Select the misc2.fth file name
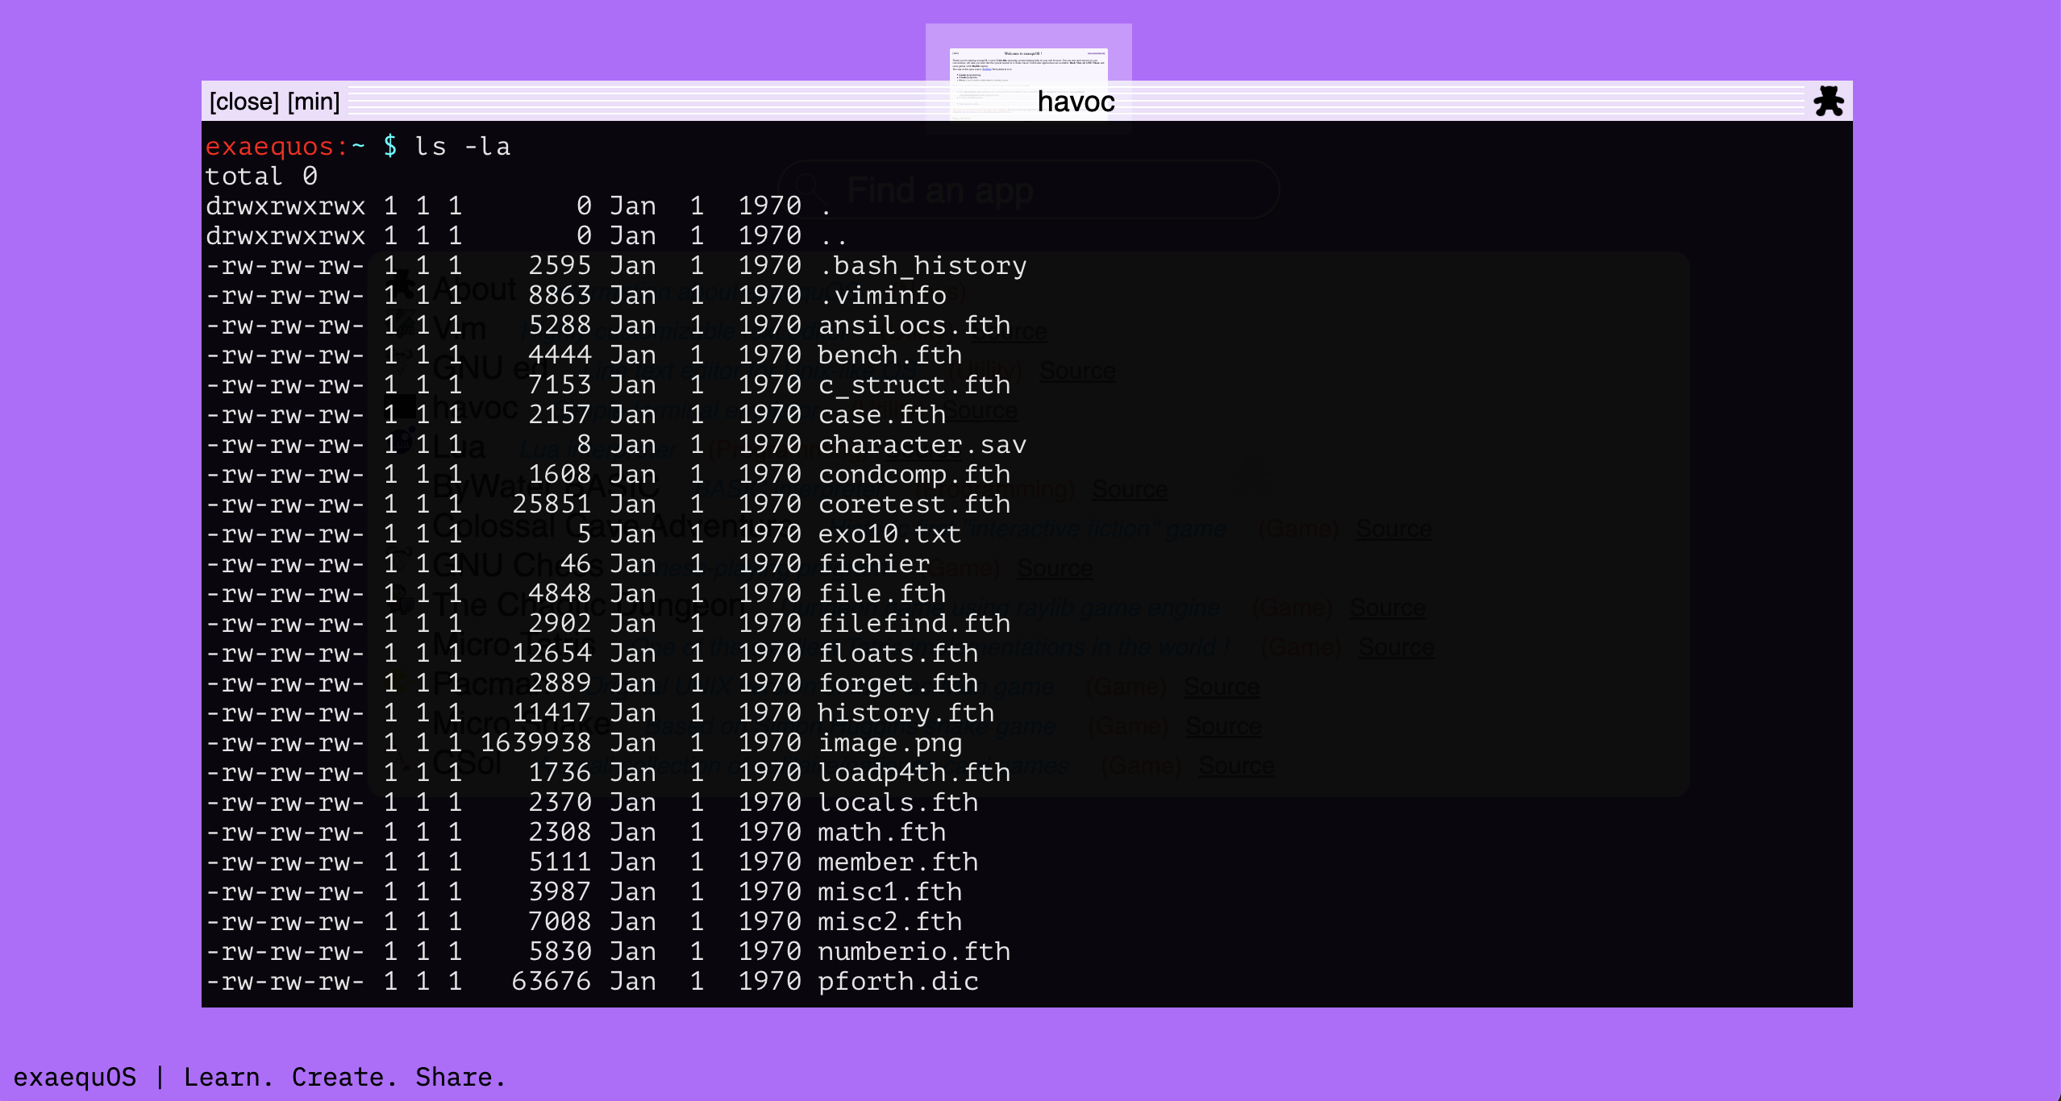Viewport: 2061px width, 1101px height. pos(890,922)
